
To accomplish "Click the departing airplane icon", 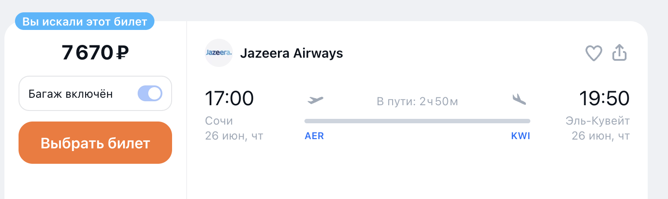I will pyautogui.click(x=315, y=100).
